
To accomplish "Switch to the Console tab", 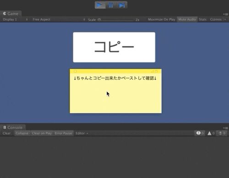I will pyautogui.click(x=13, y=127).
